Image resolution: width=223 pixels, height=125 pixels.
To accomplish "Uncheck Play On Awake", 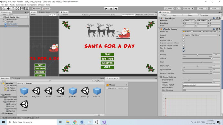I will (x=184, y=48).
